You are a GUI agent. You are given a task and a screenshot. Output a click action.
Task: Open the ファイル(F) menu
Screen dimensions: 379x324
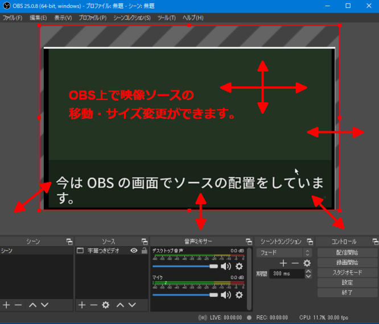click(x=13, y=18)
